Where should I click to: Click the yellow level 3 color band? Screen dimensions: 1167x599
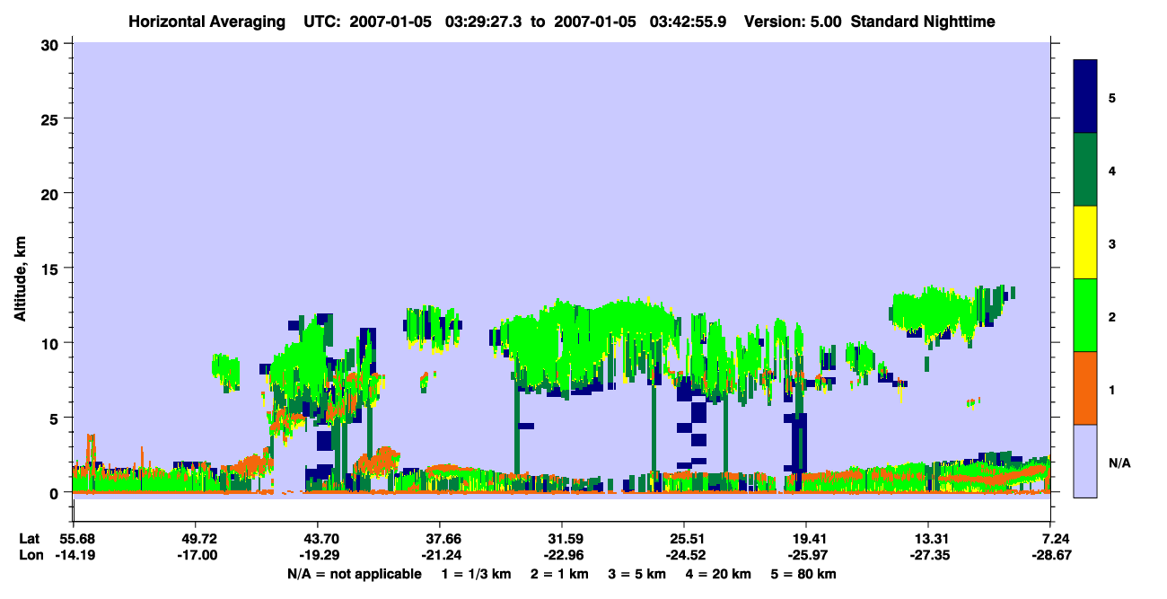click(x=1085, y=242)
